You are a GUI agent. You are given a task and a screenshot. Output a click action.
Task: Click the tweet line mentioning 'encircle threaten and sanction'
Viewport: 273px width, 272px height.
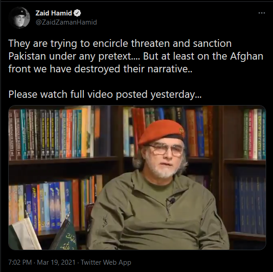click(x=120, y=44)
